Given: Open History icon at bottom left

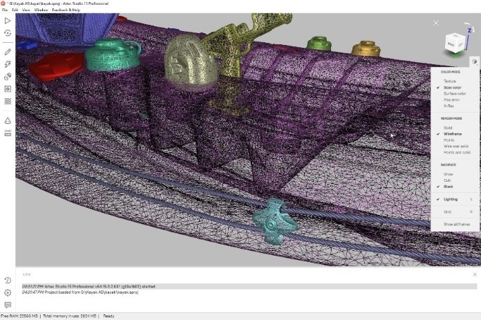Looking at the screenshot, I should pos(7,280).
